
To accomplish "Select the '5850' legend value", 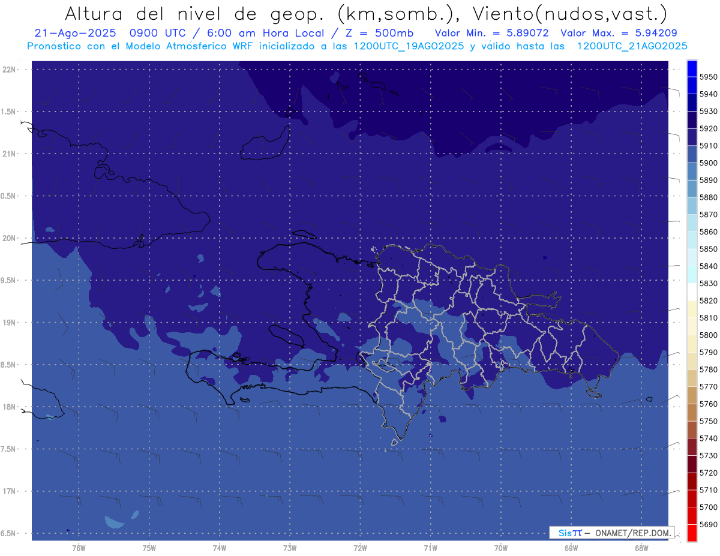I will click(709, 250).
